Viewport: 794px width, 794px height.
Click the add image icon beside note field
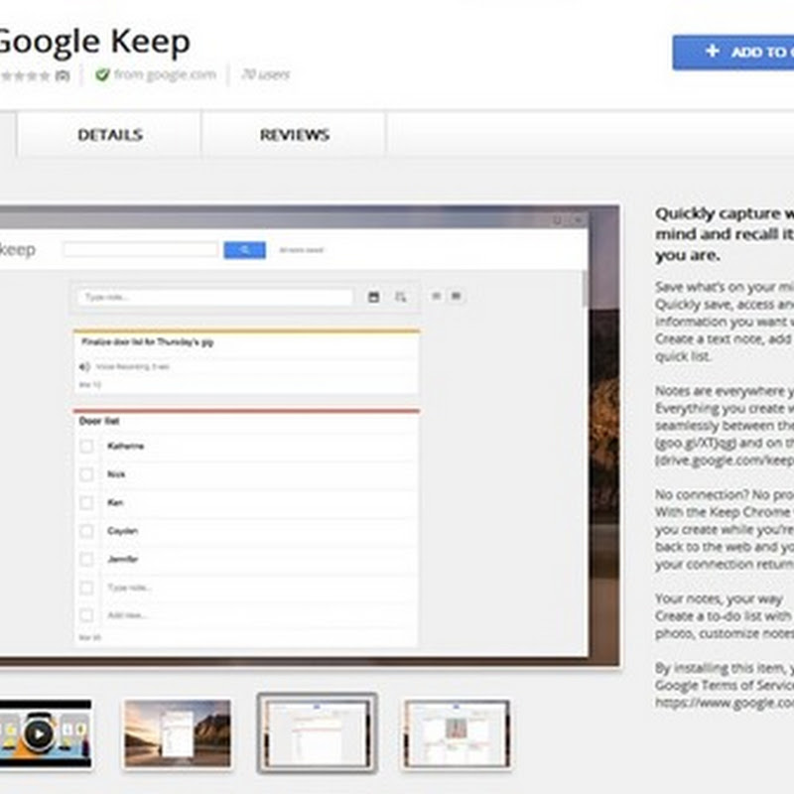[374, 297]
